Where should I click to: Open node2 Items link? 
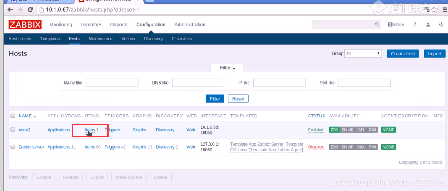(x=90, y=130)
